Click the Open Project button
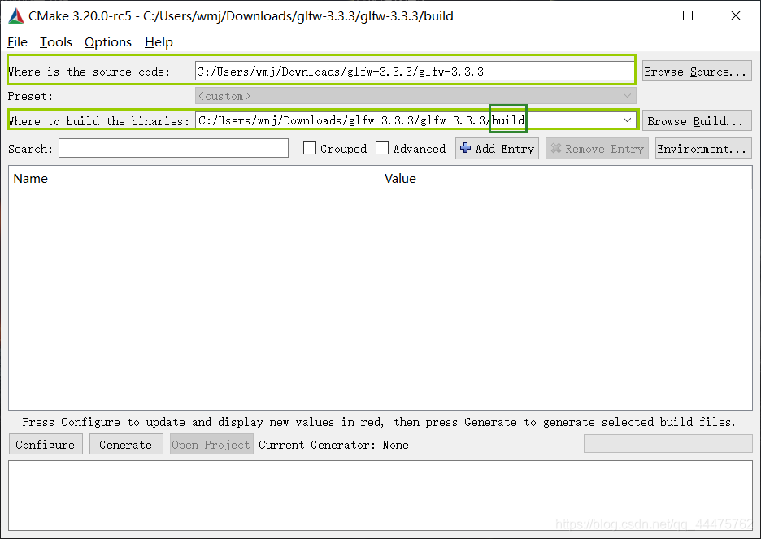The height and width of the screenshot is (539, 761). [211, 445]
